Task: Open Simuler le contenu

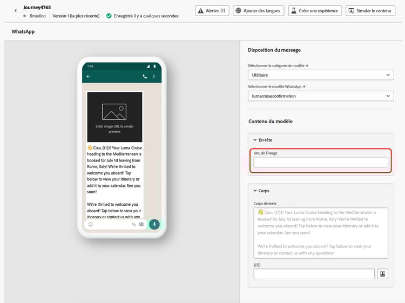Action: 370,11
